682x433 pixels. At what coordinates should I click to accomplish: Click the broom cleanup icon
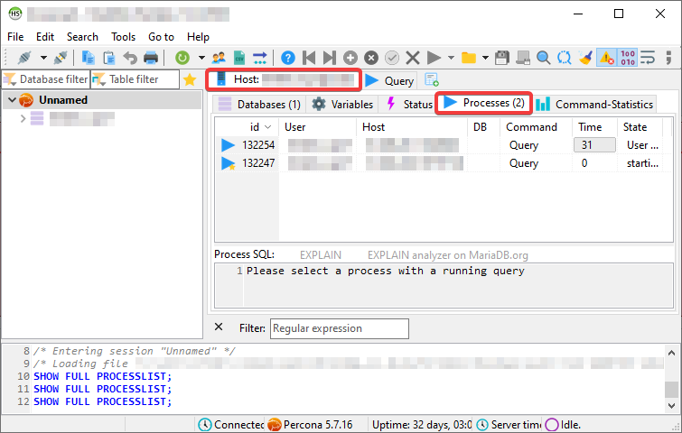pos(586,58)
